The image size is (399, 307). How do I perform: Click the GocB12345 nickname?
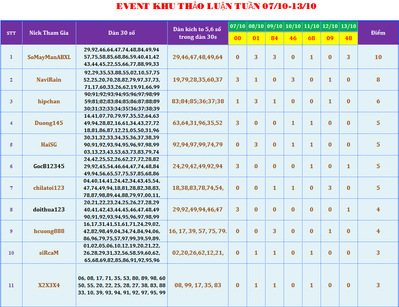(49, 166)
